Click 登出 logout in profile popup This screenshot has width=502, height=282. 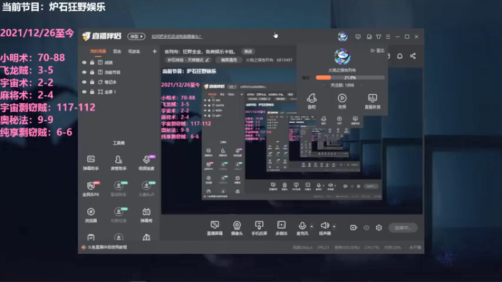click(x=377, y=51)
